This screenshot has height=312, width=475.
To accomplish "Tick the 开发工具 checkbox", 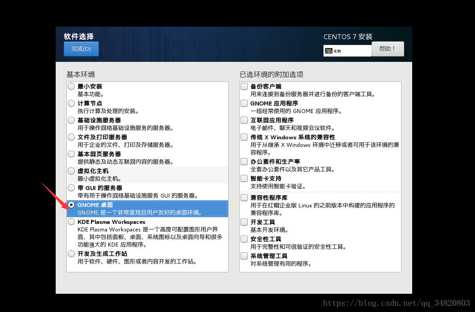I will (x=244, y=222).
